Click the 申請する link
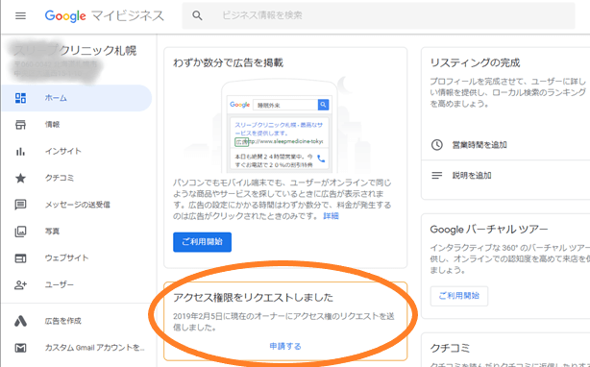The image size is (590, 367). [285, 346]
